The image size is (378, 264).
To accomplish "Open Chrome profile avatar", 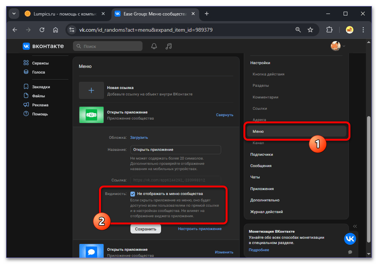I will tap(350, 30).
